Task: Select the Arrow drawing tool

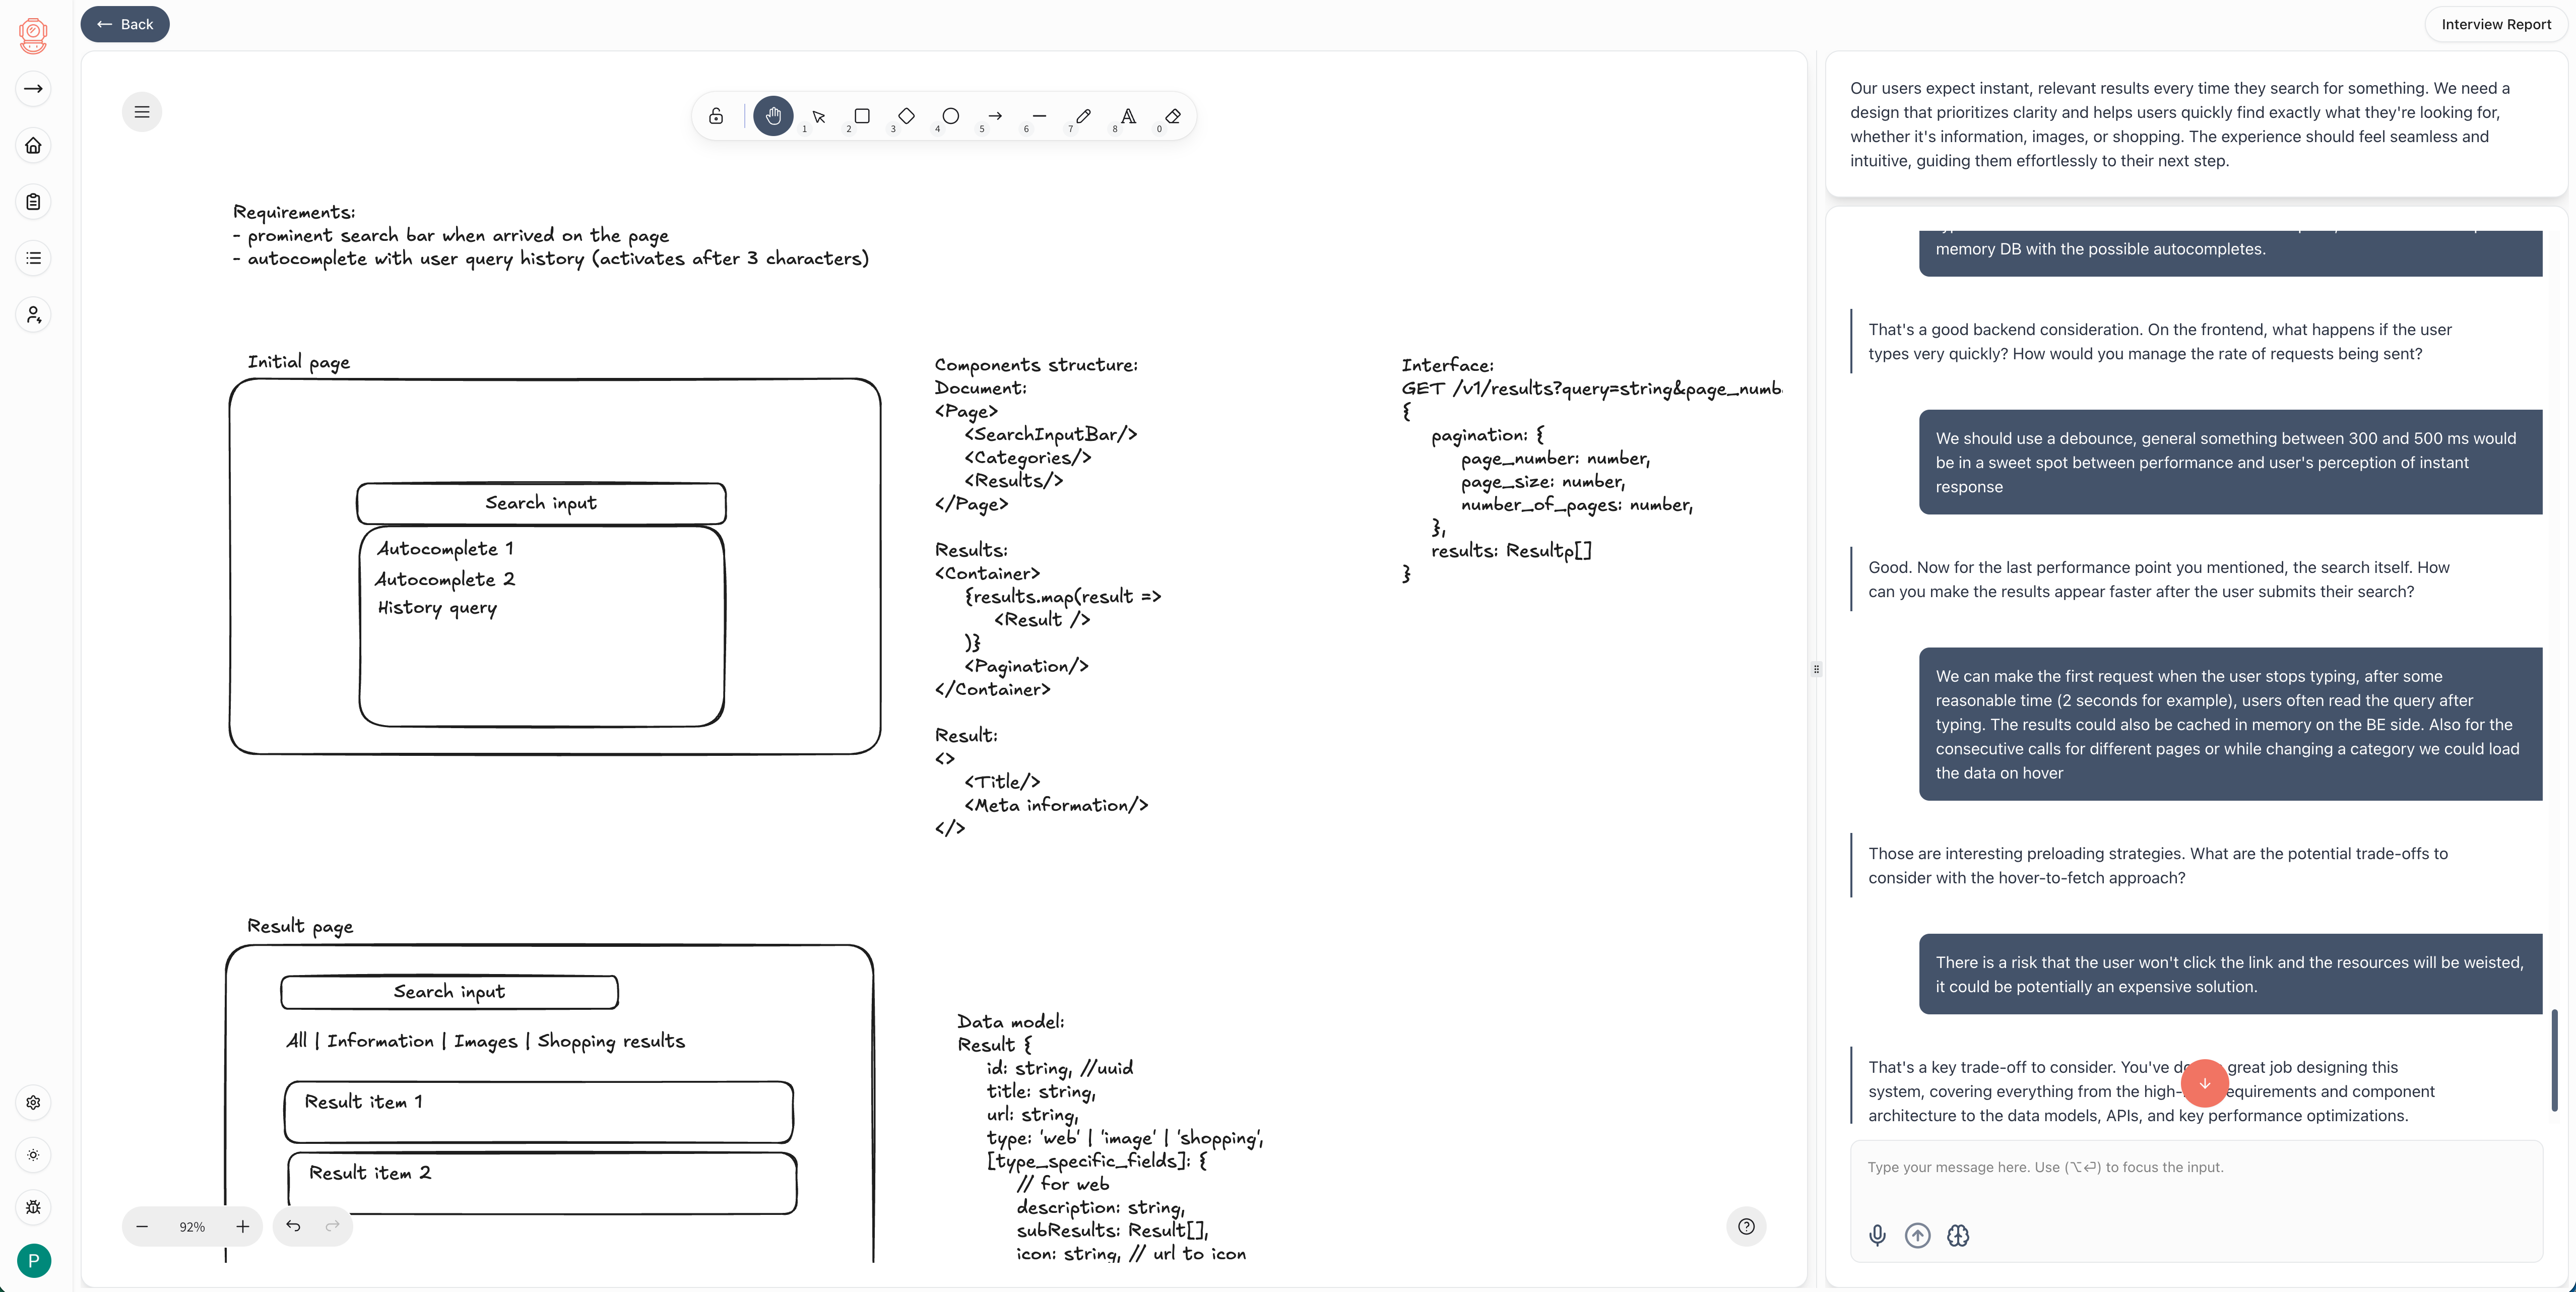Action: click(994, 116)
